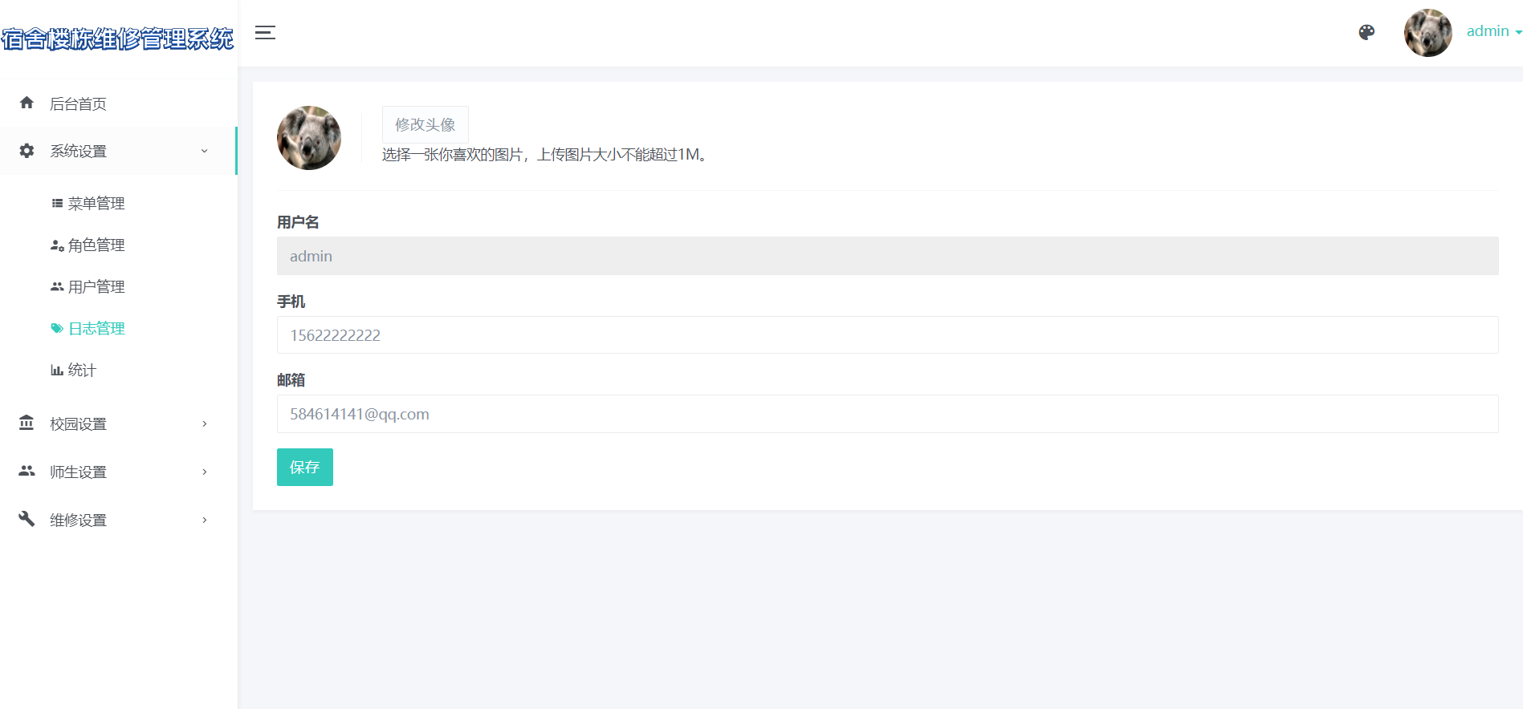Viewport: 1523px width, 709px height.
Task: Open the 统计 submenu item
Action: 82,371
